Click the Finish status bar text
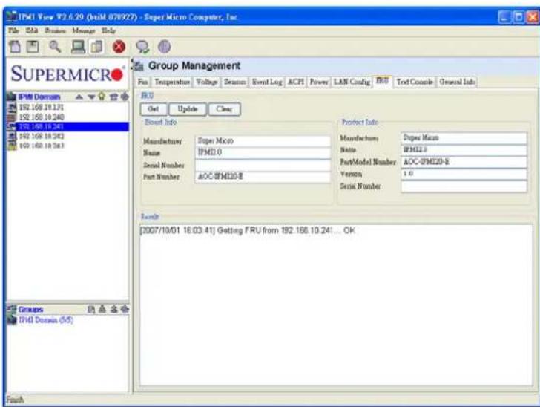 (x=15, y=400)
